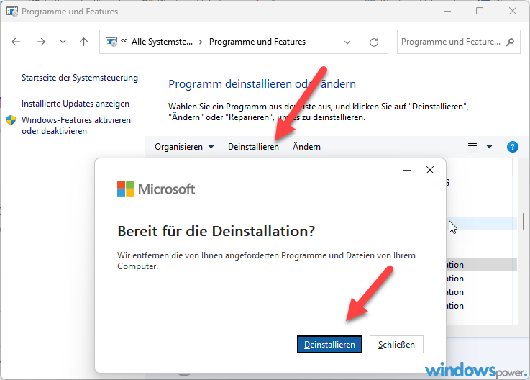The height and width of the screenshot is (380, 530).
Task: Click the Schließen button
Action: (x=396, y=345)
